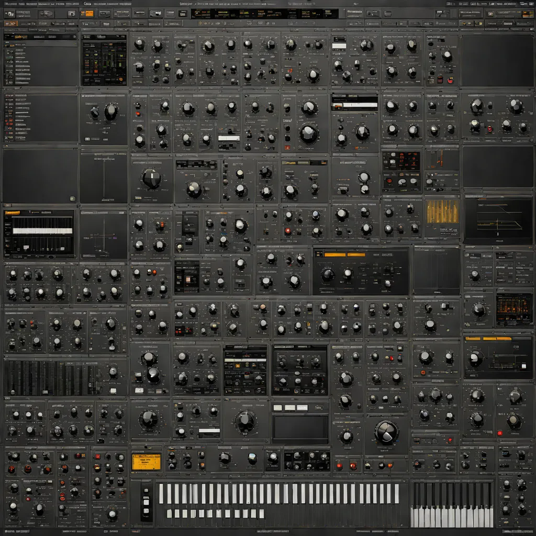536x536 pixels.
Task: Toggle the red button beside the bottom-right large knobs
Action: pos(500,433)
